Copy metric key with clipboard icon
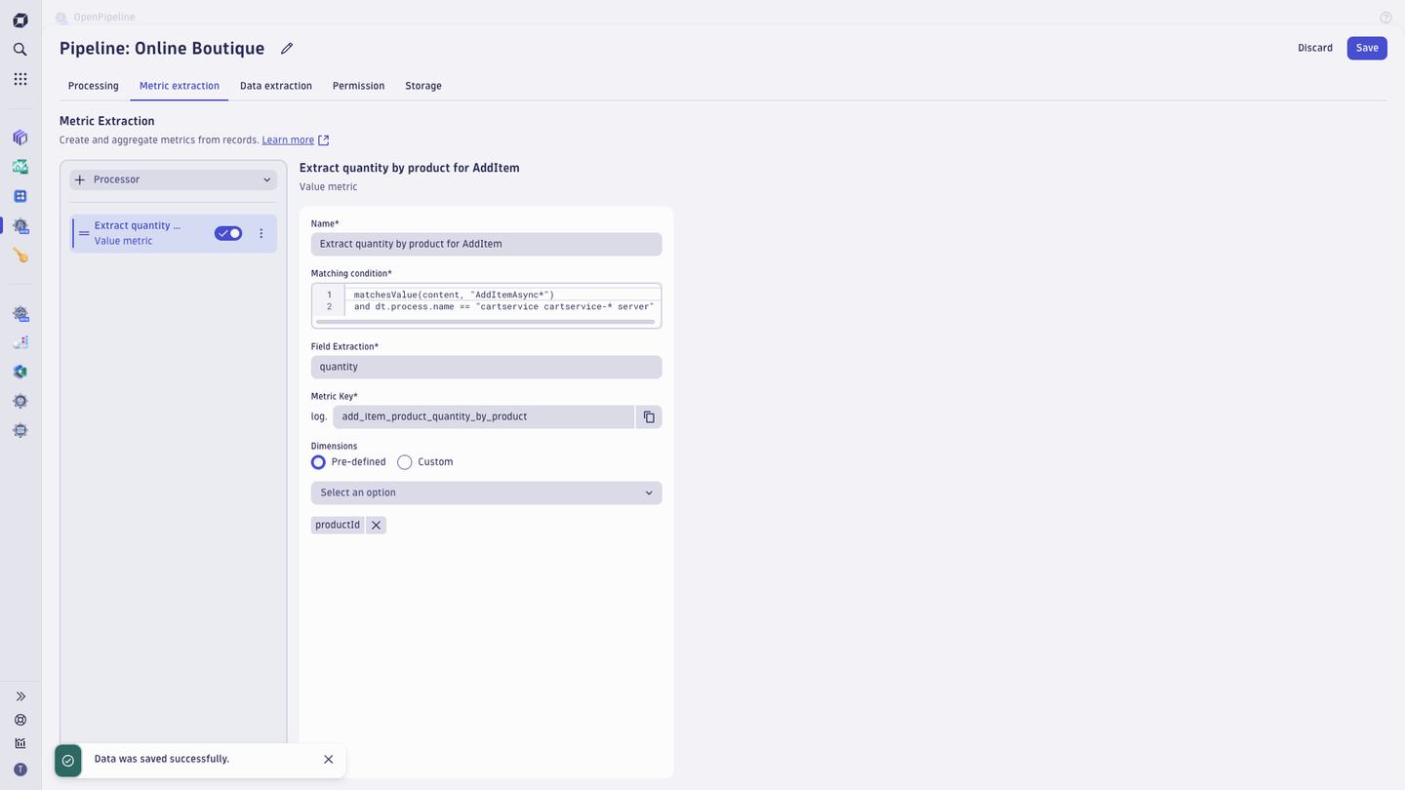1405x790 pixels. pyautogui.click(x=649, y=416)
